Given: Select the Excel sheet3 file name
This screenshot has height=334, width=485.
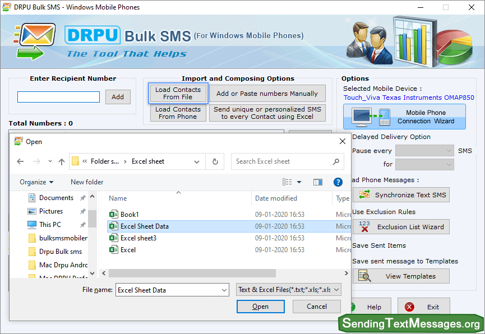Looking at the screenshot, I should (x=138, y=238).
